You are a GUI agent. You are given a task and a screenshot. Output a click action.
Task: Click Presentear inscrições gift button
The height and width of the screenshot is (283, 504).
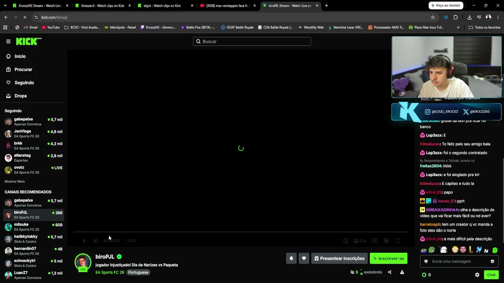click(339, 258)
